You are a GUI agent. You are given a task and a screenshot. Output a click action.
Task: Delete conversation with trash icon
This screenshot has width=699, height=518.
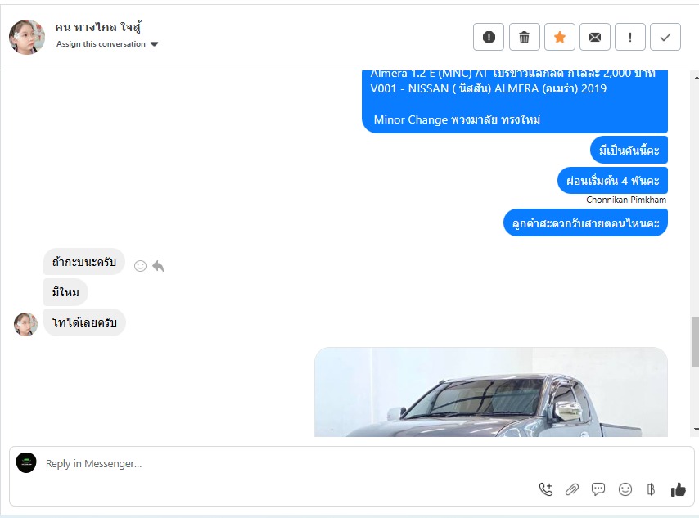coord(524,37)
